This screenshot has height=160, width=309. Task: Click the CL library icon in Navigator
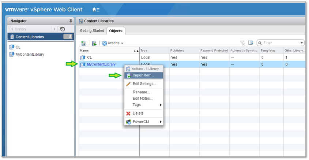pos(12,47)
